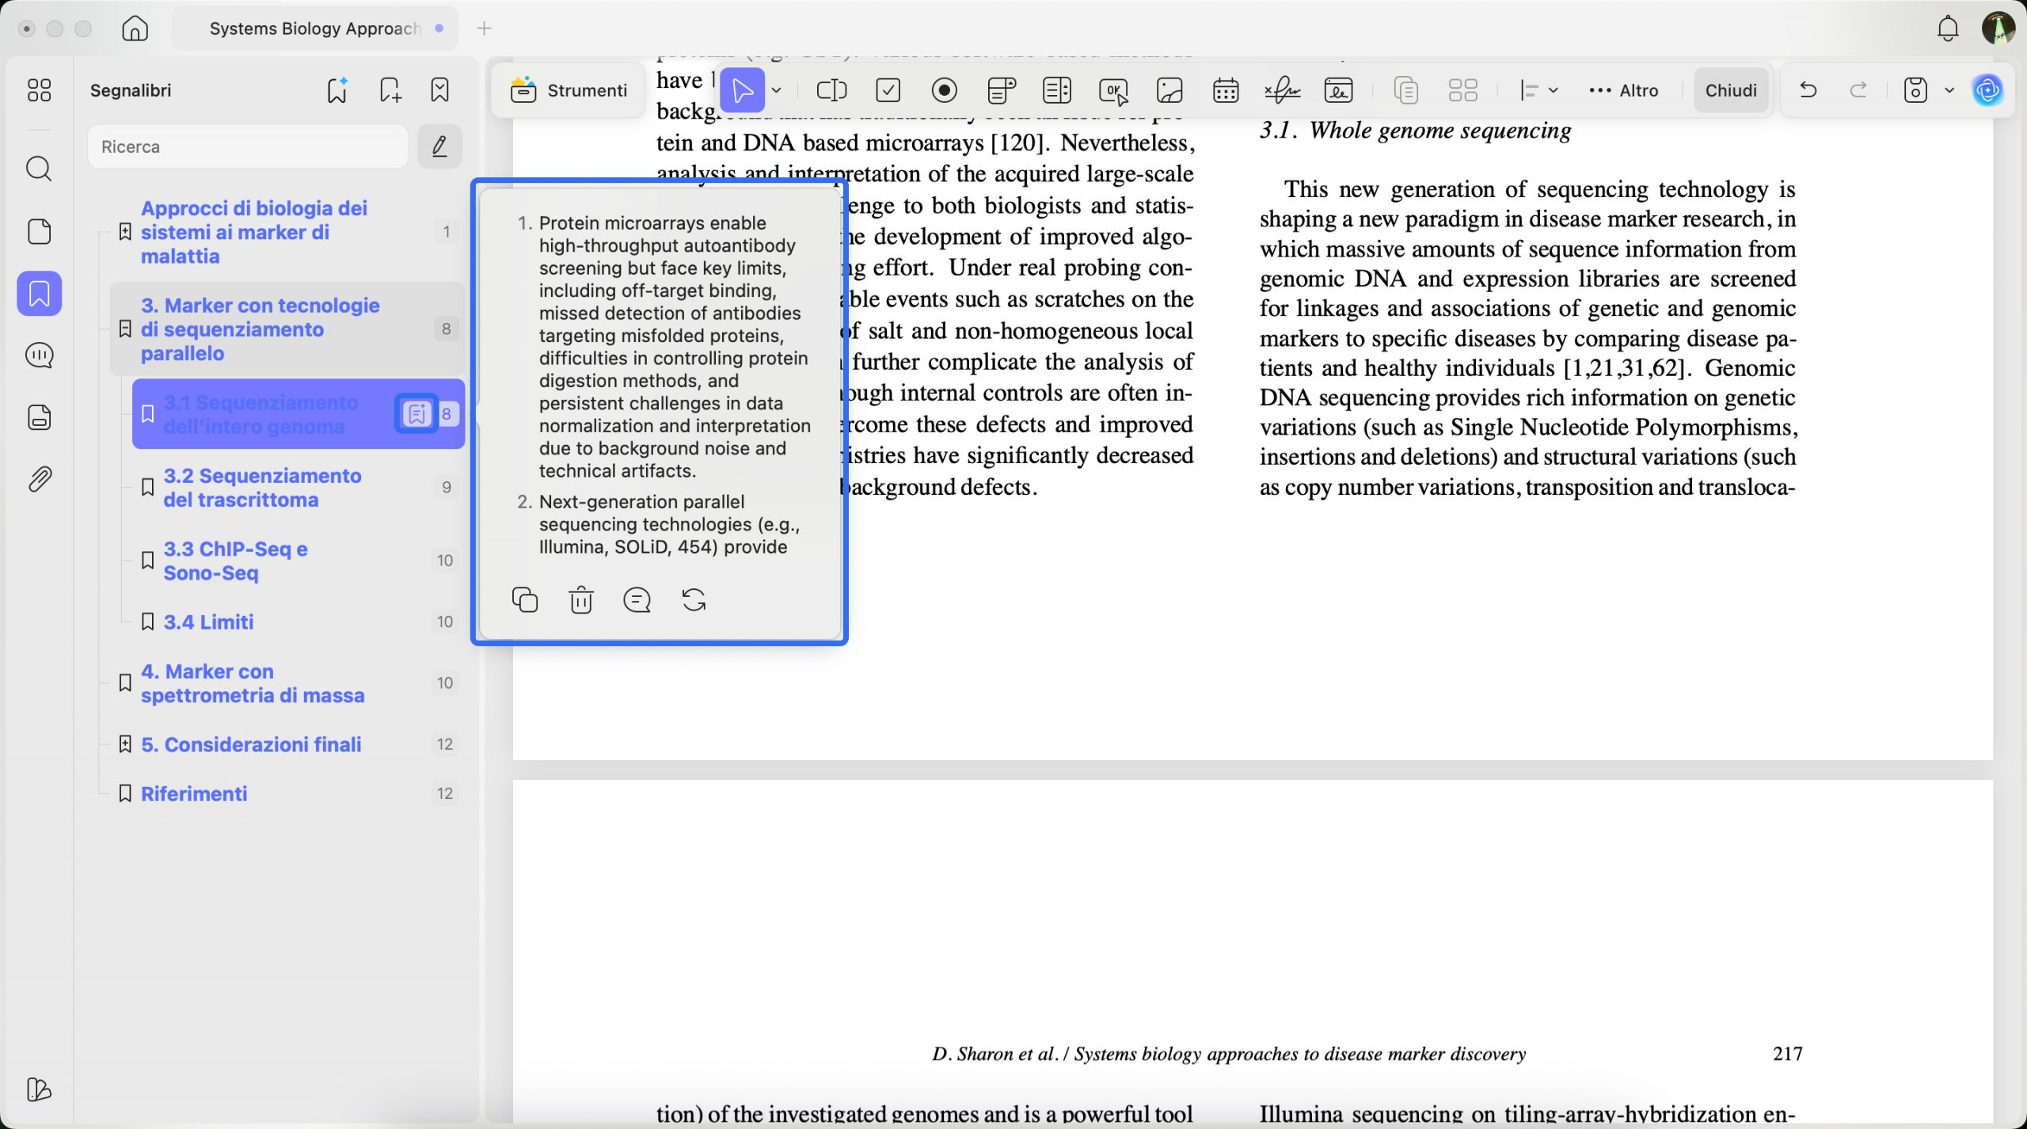2027x1129 pixels.
Task: Expand the save button dropdown
Action: [x=1949, y=90]
